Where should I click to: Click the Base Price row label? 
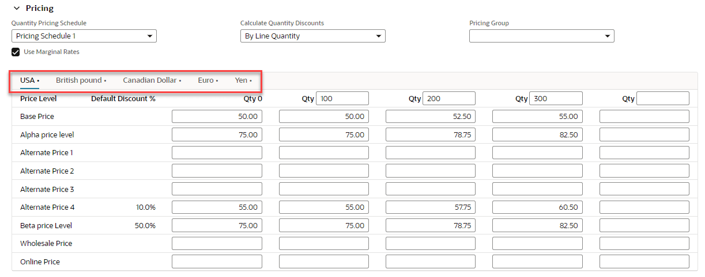(x=37, y=117)
